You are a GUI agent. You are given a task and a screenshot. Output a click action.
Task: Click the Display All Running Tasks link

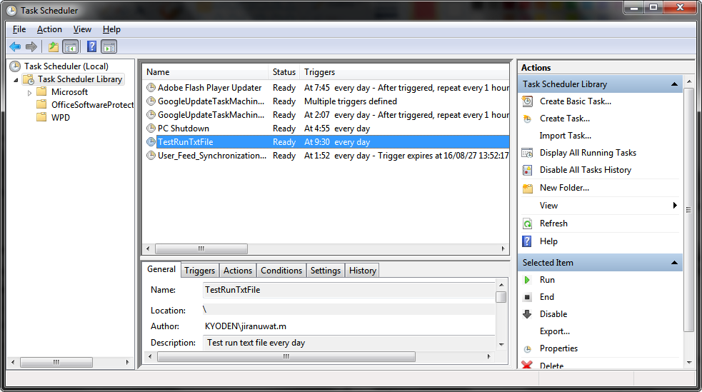pyautogui.click(x=588, y=153)
